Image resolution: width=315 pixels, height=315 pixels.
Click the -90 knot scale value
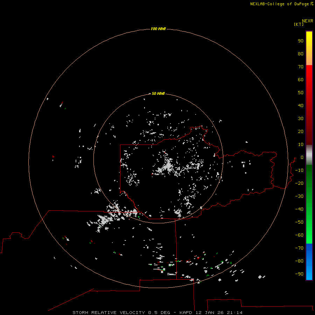[x=299, y=274]
